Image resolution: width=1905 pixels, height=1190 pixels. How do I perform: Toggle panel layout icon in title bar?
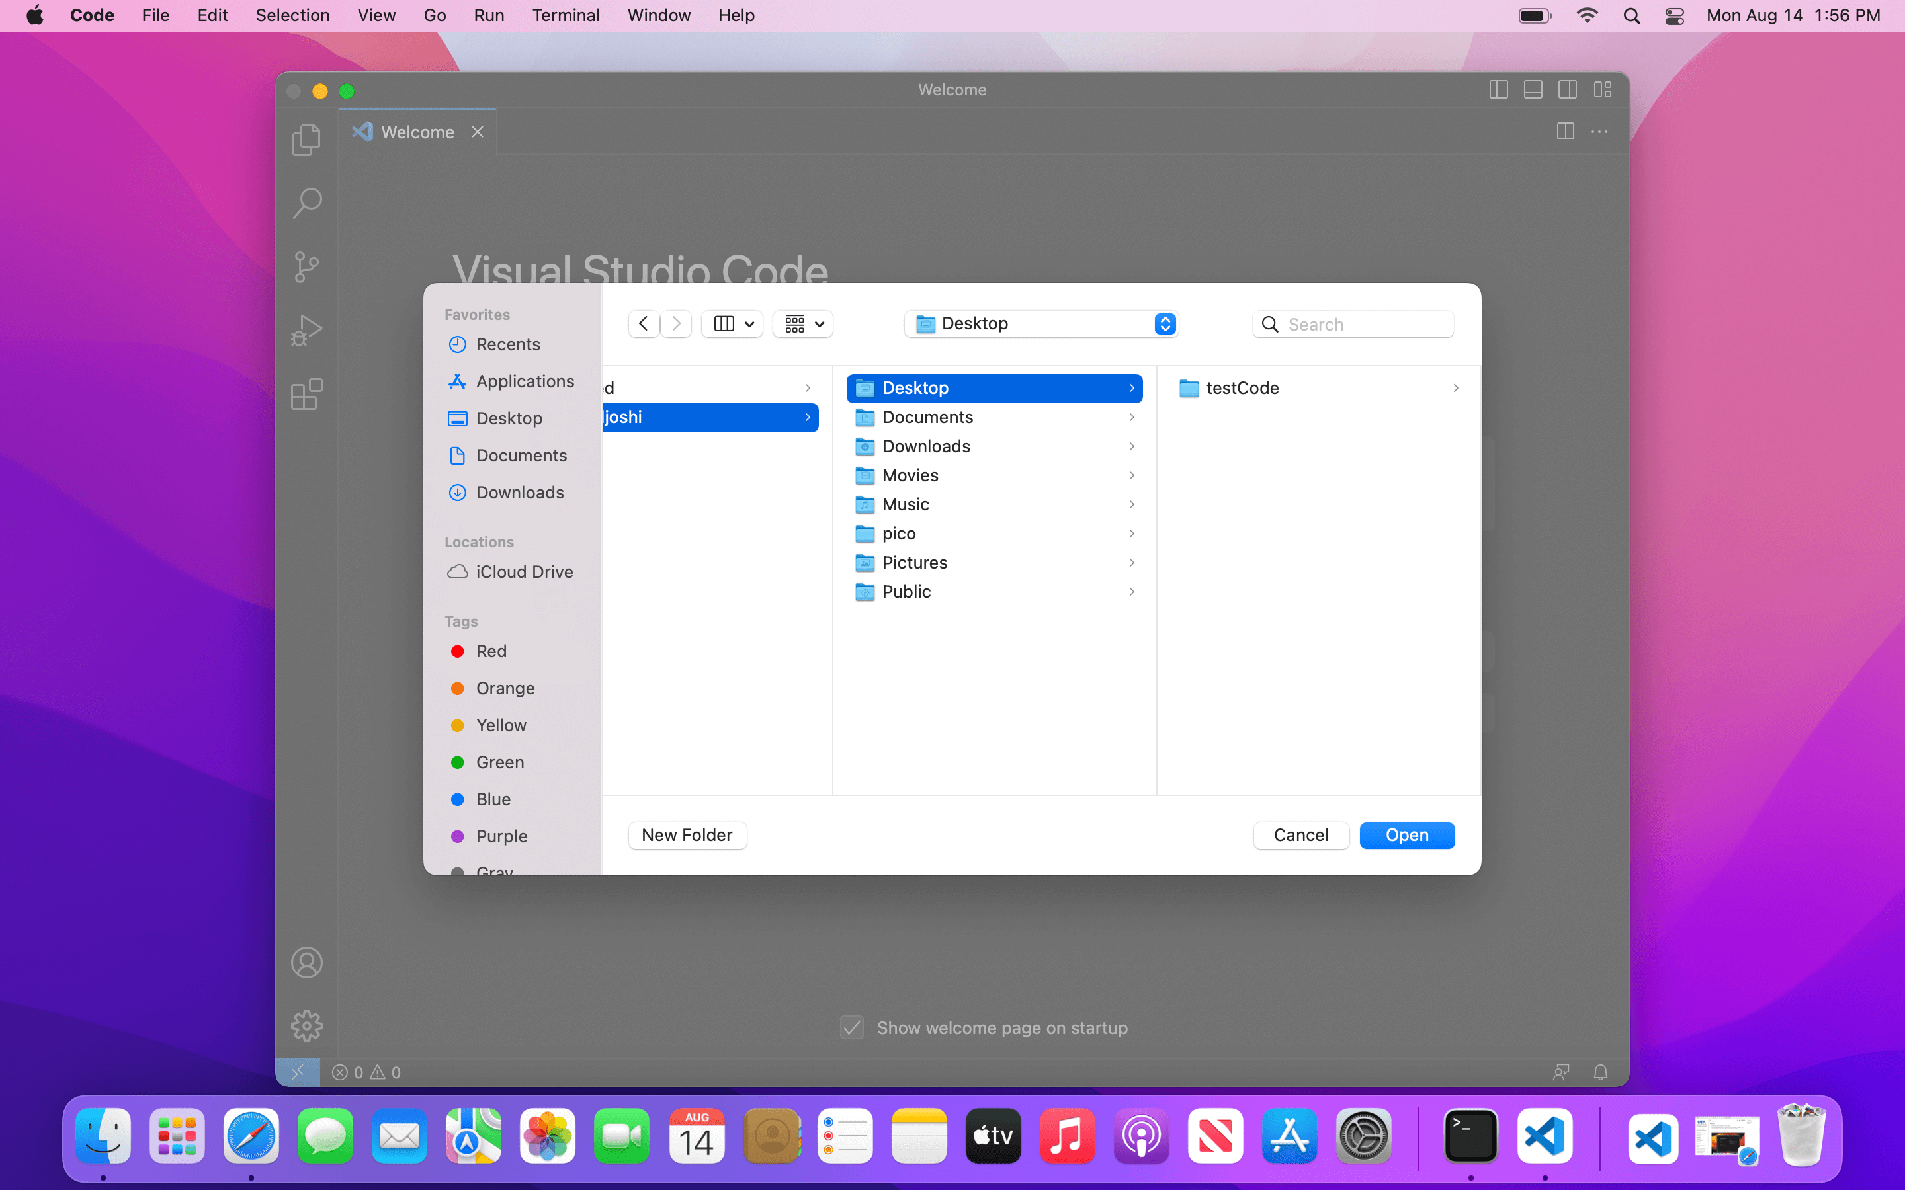click(x=1533, y=90)
